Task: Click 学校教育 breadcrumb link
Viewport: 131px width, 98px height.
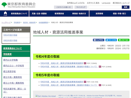Action: (17, 22)
